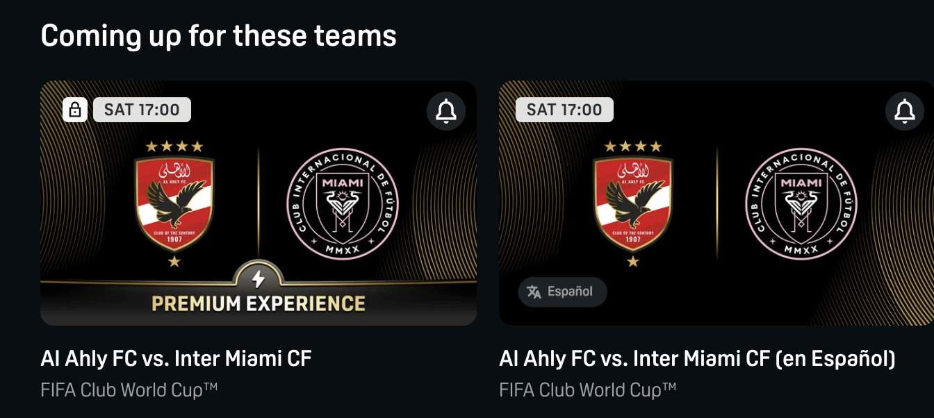
Task: Expand the Español language selector
Action: [563, 292]
